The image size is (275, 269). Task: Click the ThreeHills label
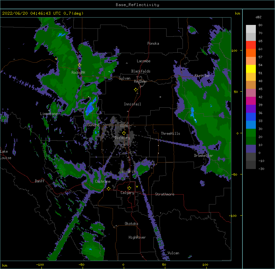pyautogui.click(x=170, y=134)
